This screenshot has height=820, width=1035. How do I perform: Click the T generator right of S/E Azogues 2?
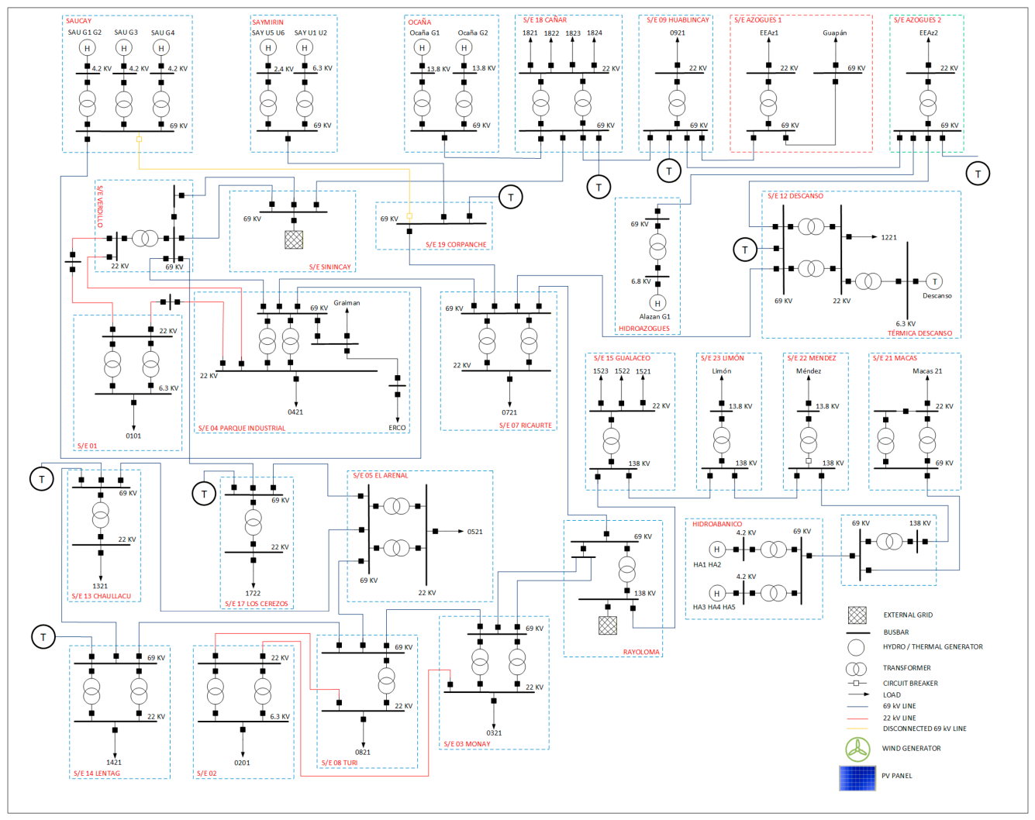[978, 174]
